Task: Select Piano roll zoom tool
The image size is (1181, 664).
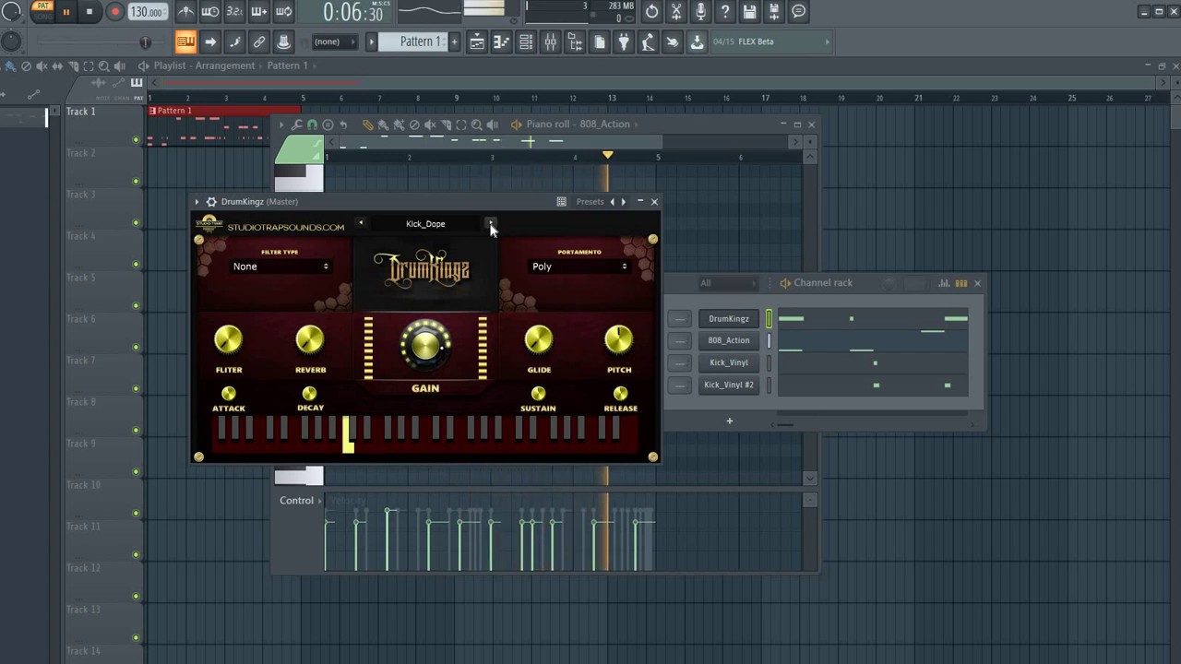Action: (477, 125)
